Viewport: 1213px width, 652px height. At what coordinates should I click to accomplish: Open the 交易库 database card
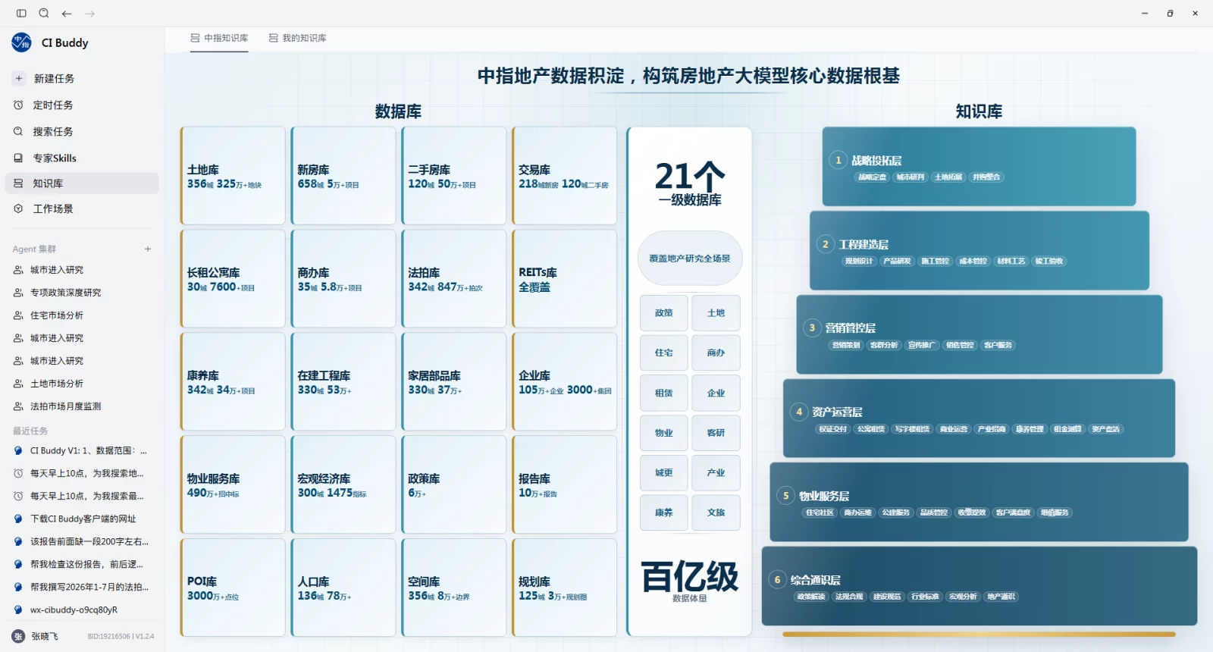click(x=565, y=176)
